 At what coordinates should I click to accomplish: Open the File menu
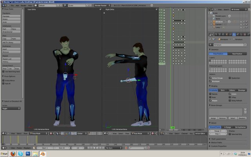pos(12,5)
